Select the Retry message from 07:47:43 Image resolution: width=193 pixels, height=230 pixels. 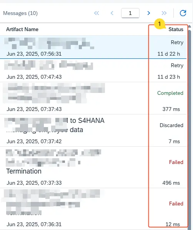(93, 70)
